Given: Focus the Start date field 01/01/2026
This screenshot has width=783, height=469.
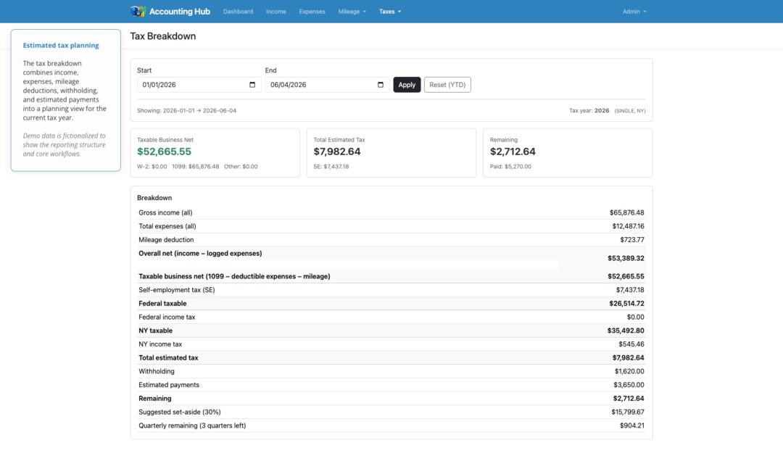Looking at the screenshot, I should tap(199, 85).
